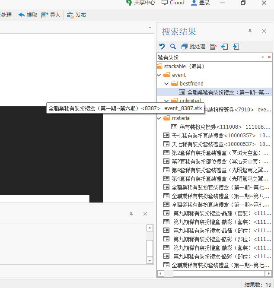Click the magnifier search icon
Viewport: 274px width, 288px height.
coord(173,47)
